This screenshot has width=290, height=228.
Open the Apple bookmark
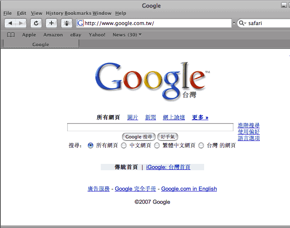[29, 35]
